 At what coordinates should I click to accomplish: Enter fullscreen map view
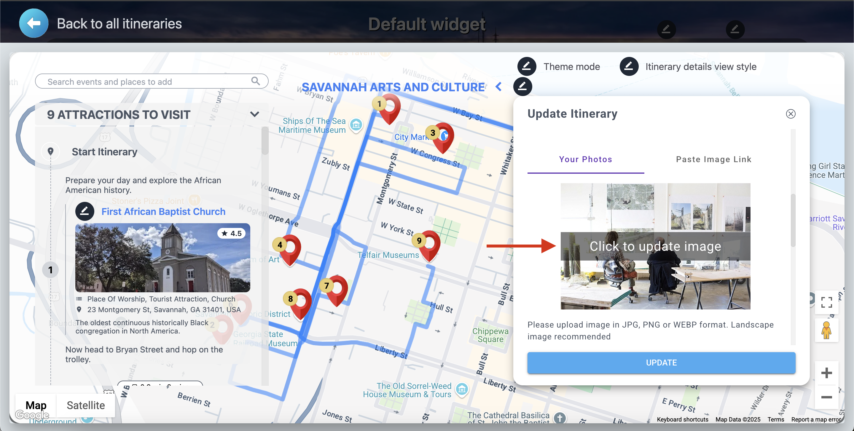point(826,302)
